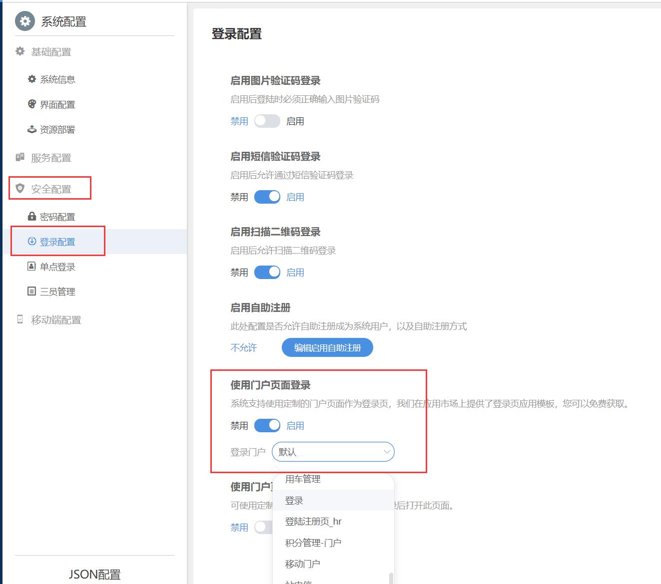661x584 pixels.
Task: Expand the 服务配置 section in sidebar
Action: [x=51, y=158]
